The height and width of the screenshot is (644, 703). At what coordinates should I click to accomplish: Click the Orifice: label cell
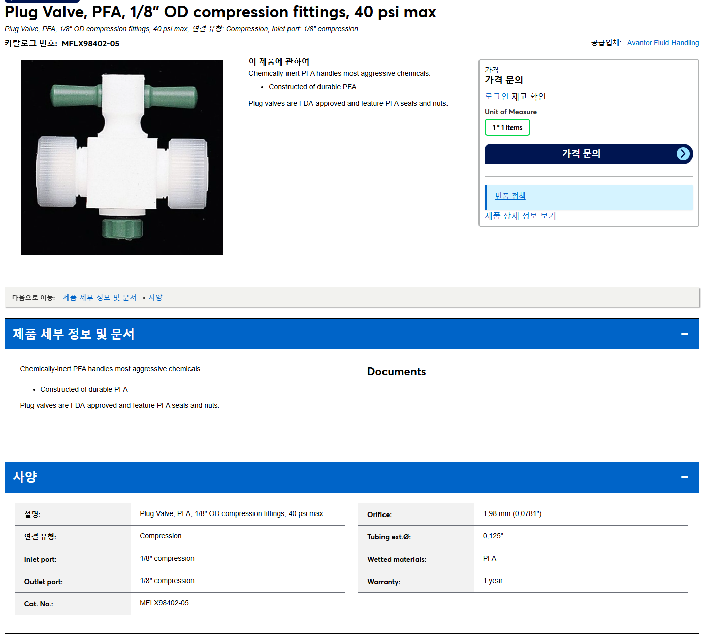coord(416,514)
